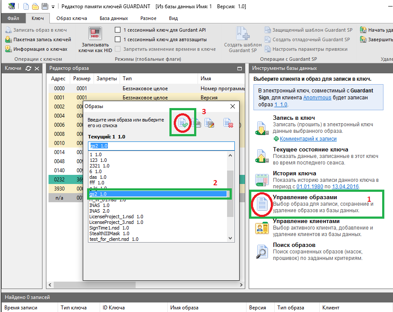Toggle 'Запретить изменение времени в ключе' checkbox
This screenshot has width=393, height=312.
[117, 49]
